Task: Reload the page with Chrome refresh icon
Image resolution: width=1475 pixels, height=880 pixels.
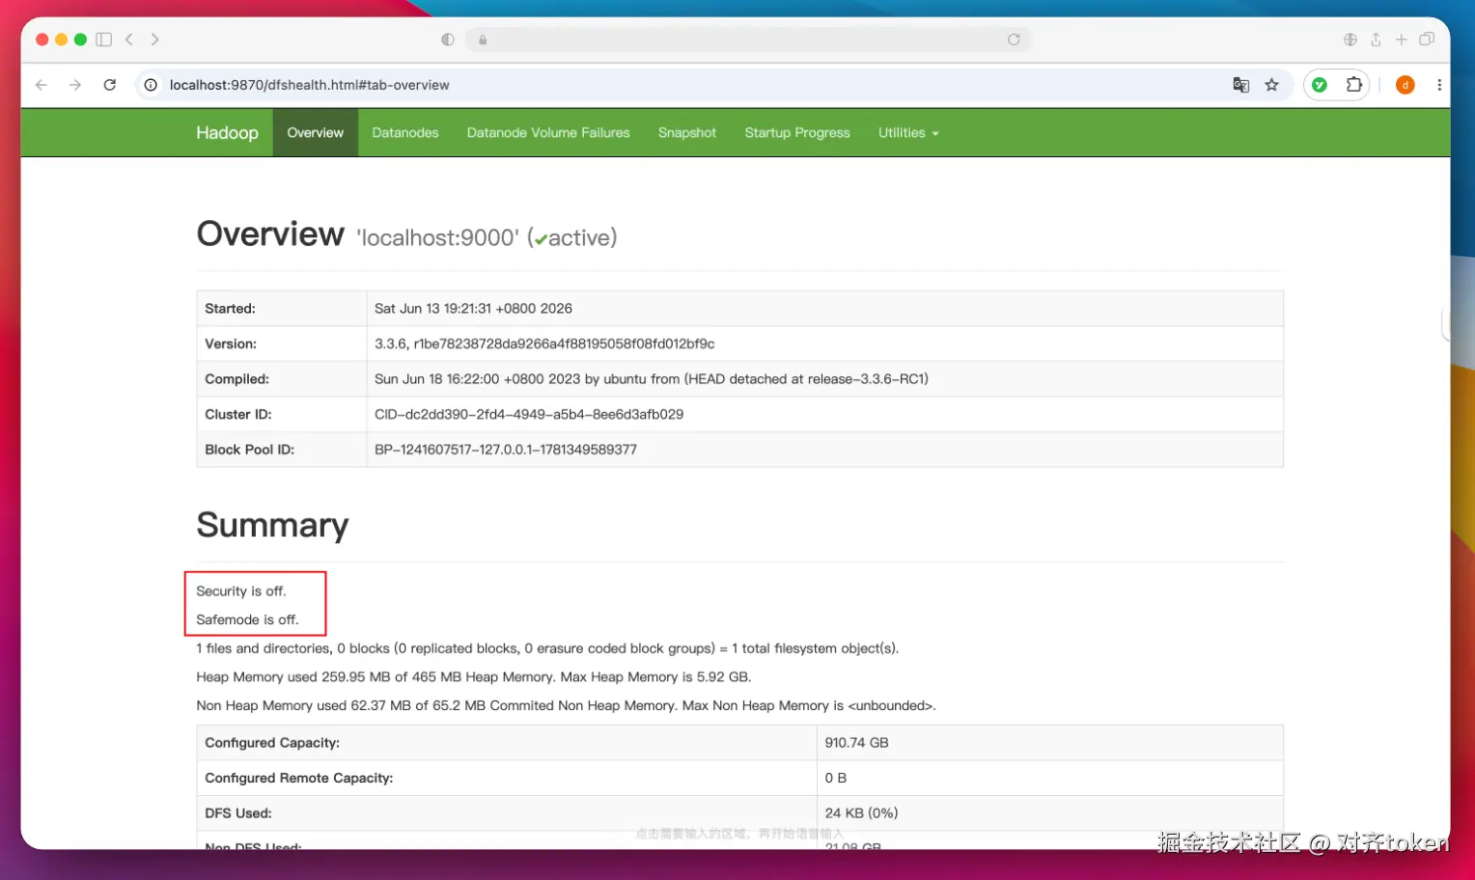Action: pyautogui.click(x=110, y=85)
